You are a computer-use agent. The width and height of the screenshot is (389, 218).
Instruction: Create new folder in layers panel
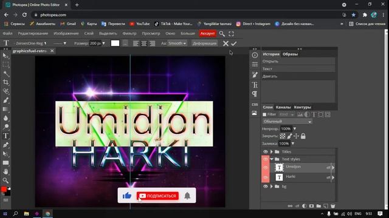point(318,206)
